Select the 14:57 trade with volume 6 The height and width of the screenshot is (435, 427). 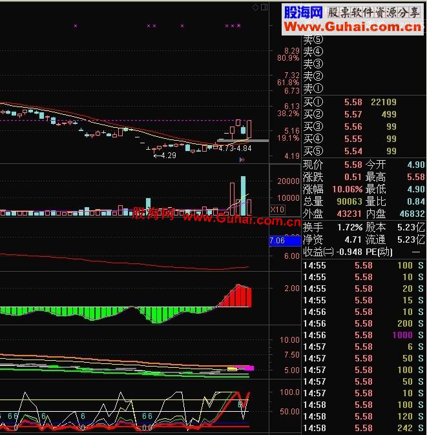click(x=364, y=347)
